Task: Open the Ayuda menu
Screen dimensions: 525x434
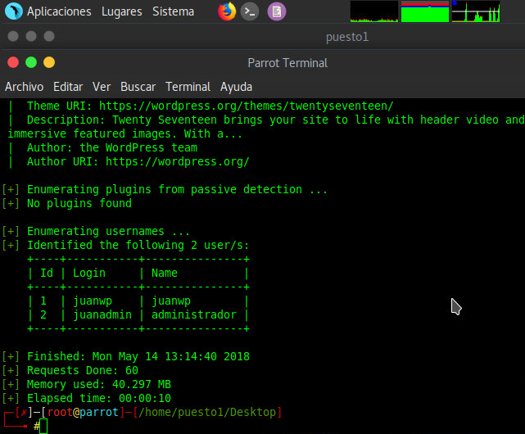Action: point(236,87)
